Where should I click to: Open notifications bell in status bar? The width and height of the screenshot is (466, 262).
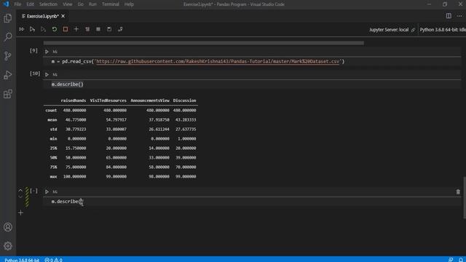[x=461, y=260]
